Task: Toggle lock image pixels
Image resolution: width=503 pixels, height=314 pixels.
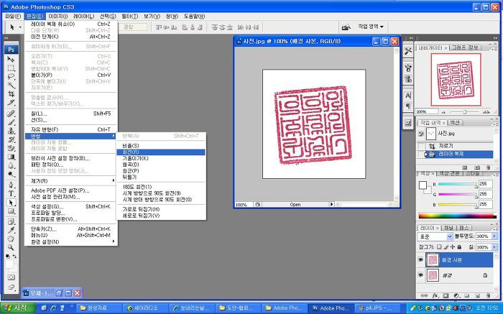Action: (446, 247)
